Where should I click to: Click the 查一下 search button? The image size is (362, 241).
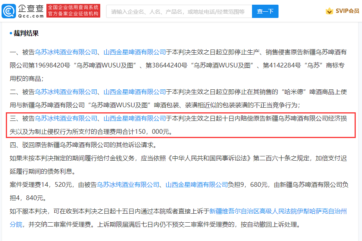pyautogui.click(x=265, y=11)
